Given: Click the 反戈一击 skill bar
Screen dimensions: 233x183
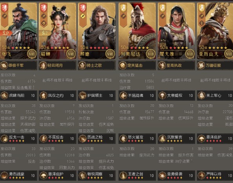Looking at the screenshot, I should (x=18, y=139).
